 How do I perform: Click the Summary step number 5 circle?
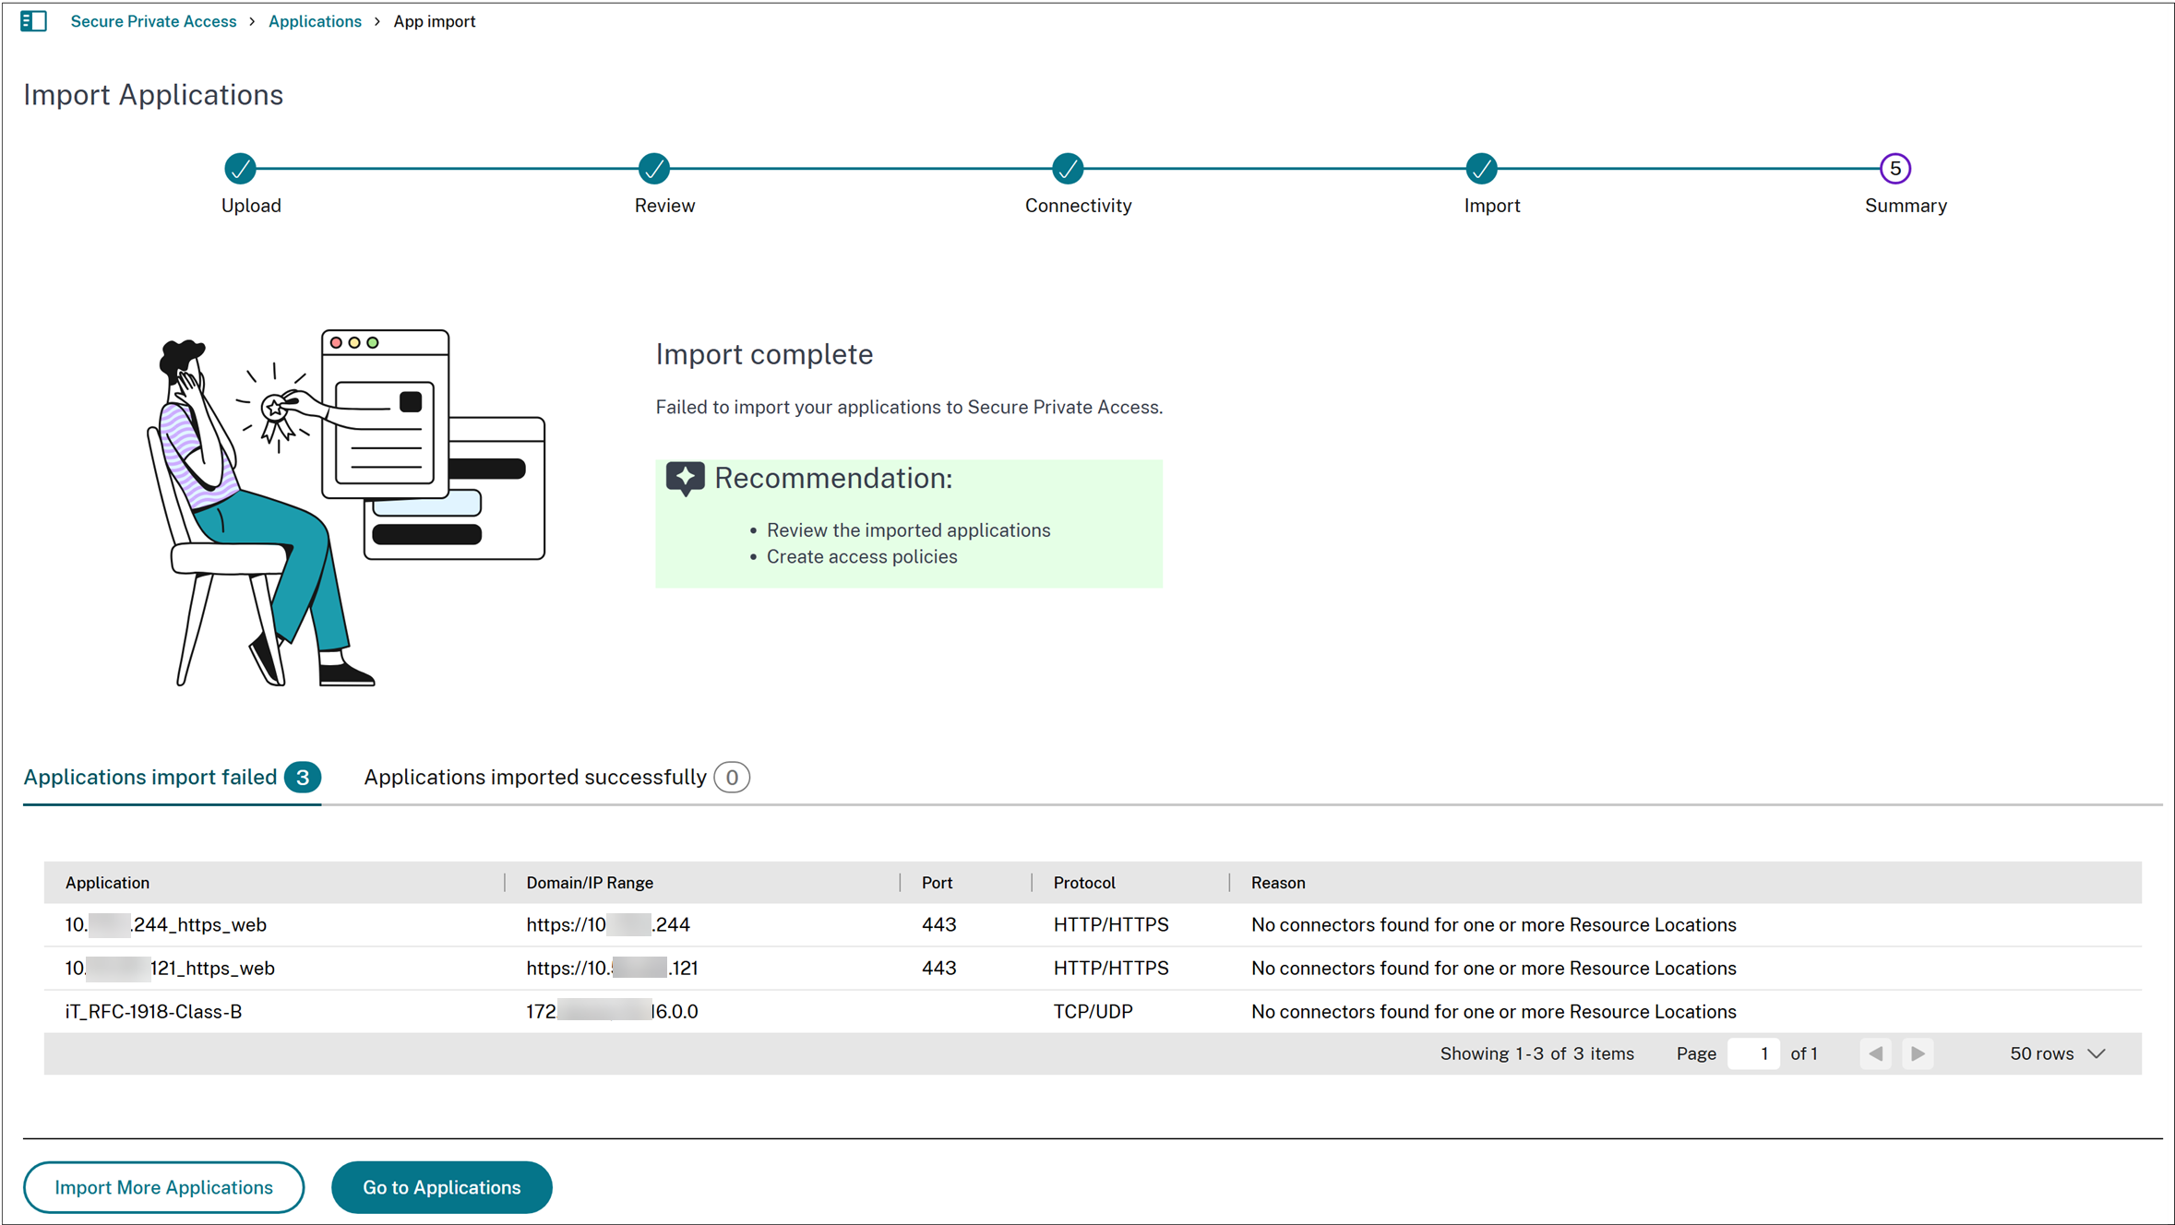pyautogui.click(x=1894, y=169)
